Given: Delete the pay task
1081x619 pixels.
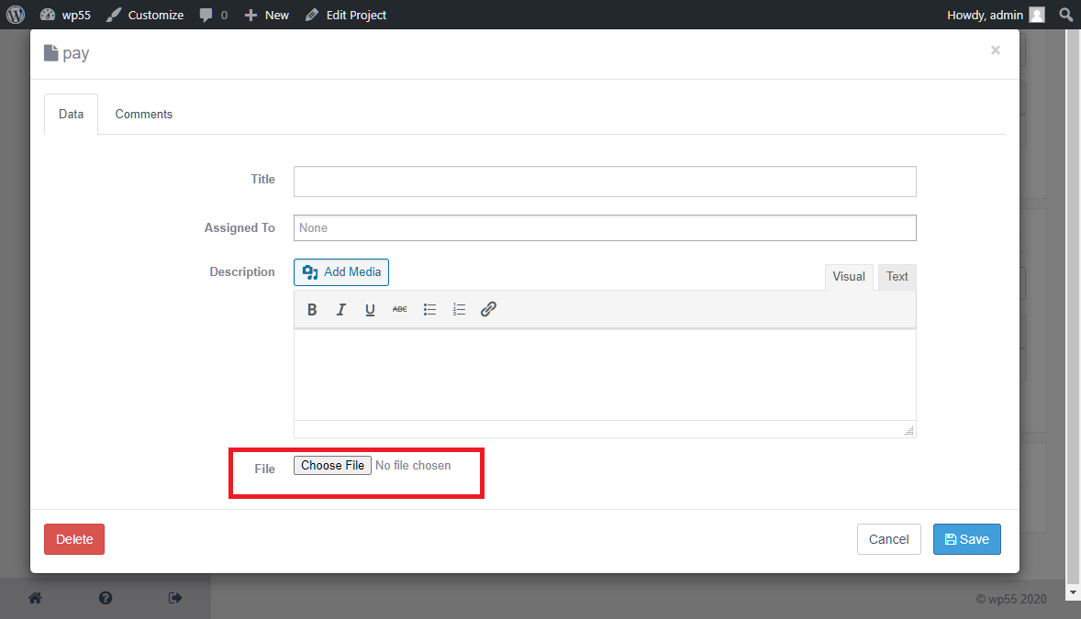Looking at the screenshot, I should (73, 539).
